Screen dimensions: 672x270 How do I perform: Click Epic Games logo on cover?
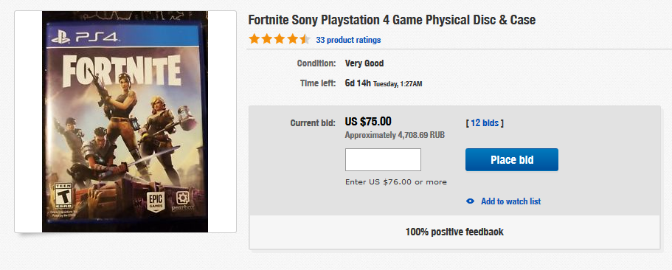156,201
